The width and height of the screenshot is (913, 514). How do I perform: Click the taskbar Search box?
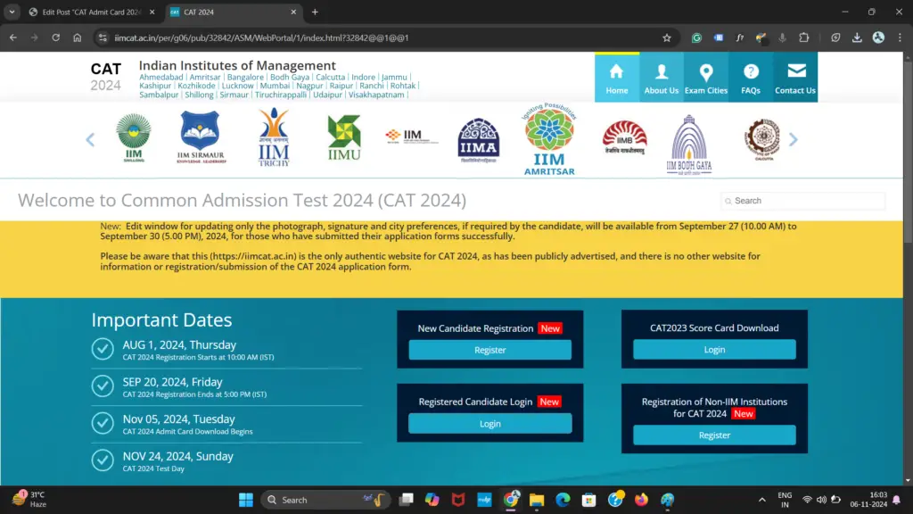click(x=325, y=500)
